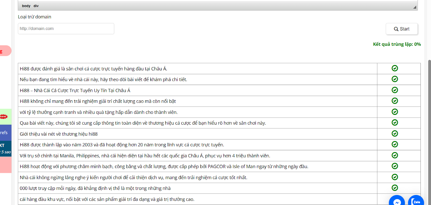The width and height of the screenshot is (431, 205).
Task: Grab the editor resize handle corner
Action: [x=415, y=7]
